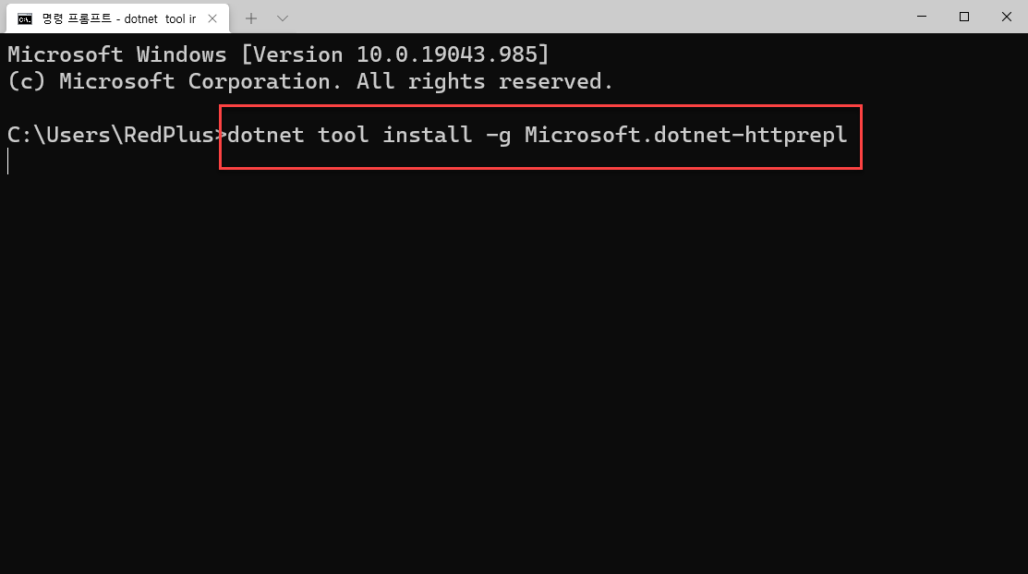1028x574 pixels.
Task: Click the word dotnet at the command start
Action: pos(265,136)
